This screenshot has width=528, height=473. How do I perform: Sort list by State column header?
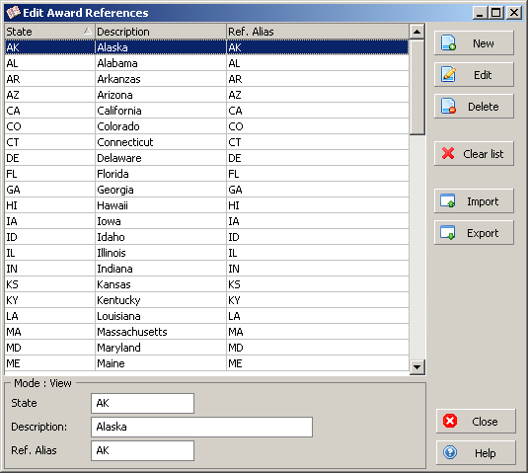pyautogui.click(x=49, y=32)
